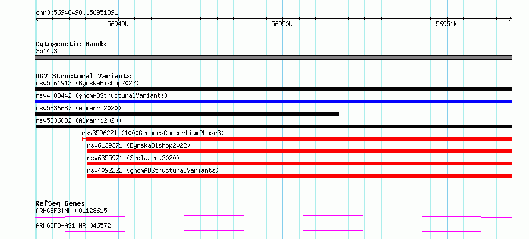Click the nsv4083442 (gnomADStructuralVariants) label
The width and height of the screenshot is (529, 239).
(x=102, y=95)
